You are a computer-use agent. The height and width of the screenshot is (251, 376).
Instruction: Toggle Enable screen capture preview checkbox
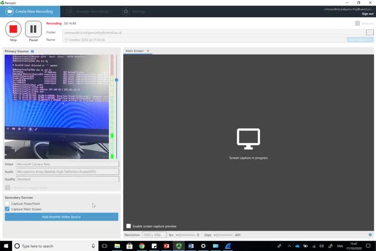(129, 226)
